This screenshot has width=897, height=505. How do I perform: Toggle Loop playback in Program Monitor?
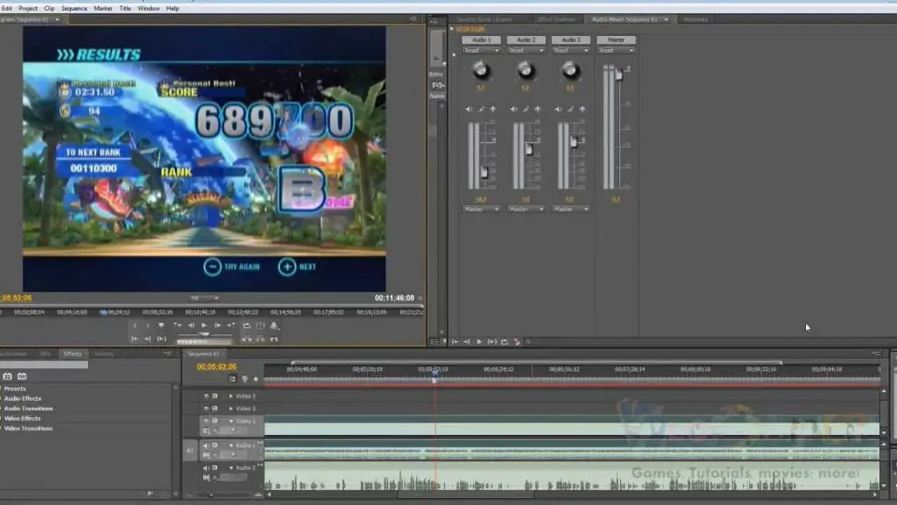tap(246, 325)
